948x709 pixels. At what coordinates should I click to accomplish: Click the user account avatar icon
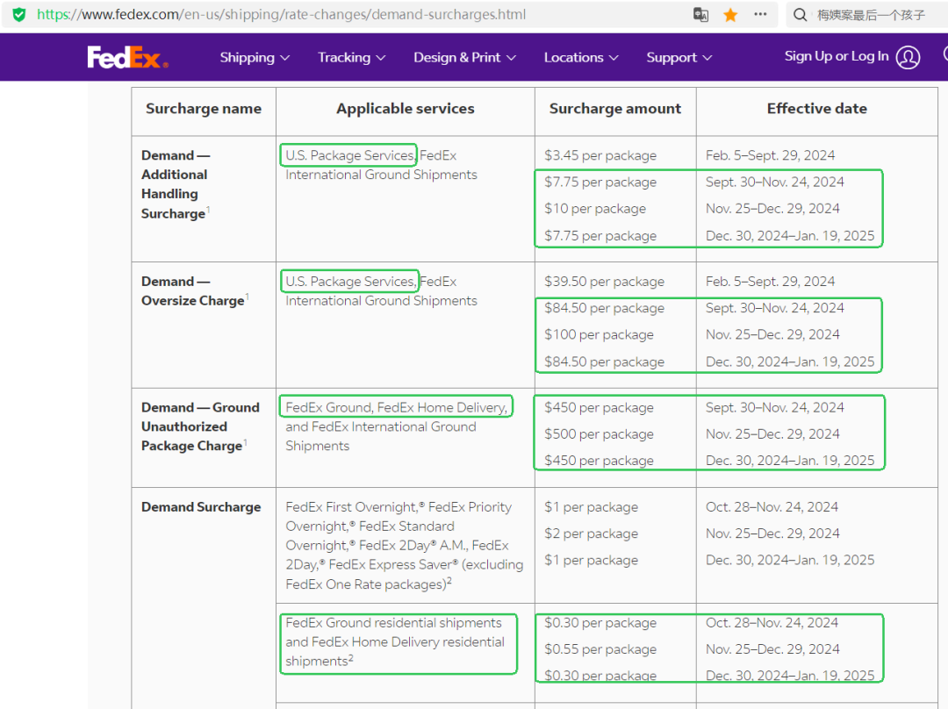point(908,57)
